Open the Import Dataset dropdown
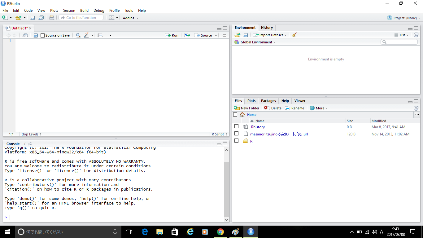 click(270, 35)
